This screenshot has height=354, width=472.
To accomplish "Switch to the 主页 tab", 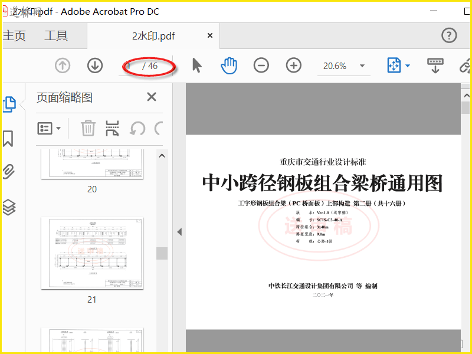I will (x=14, y=35).
